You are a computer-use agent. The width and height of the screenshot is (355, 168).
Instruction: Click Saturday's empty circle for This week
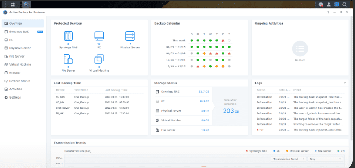(x=230, y=41)
